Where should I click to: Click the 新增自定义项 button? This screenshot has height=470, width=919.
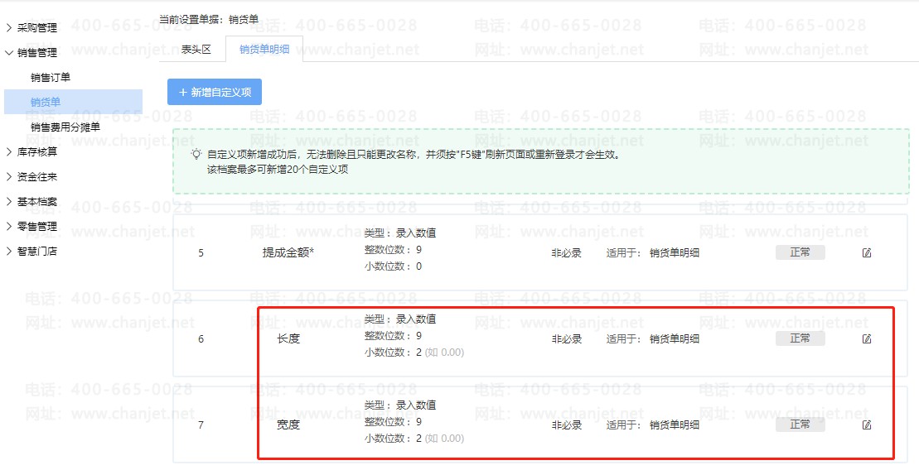coord(215,92)
